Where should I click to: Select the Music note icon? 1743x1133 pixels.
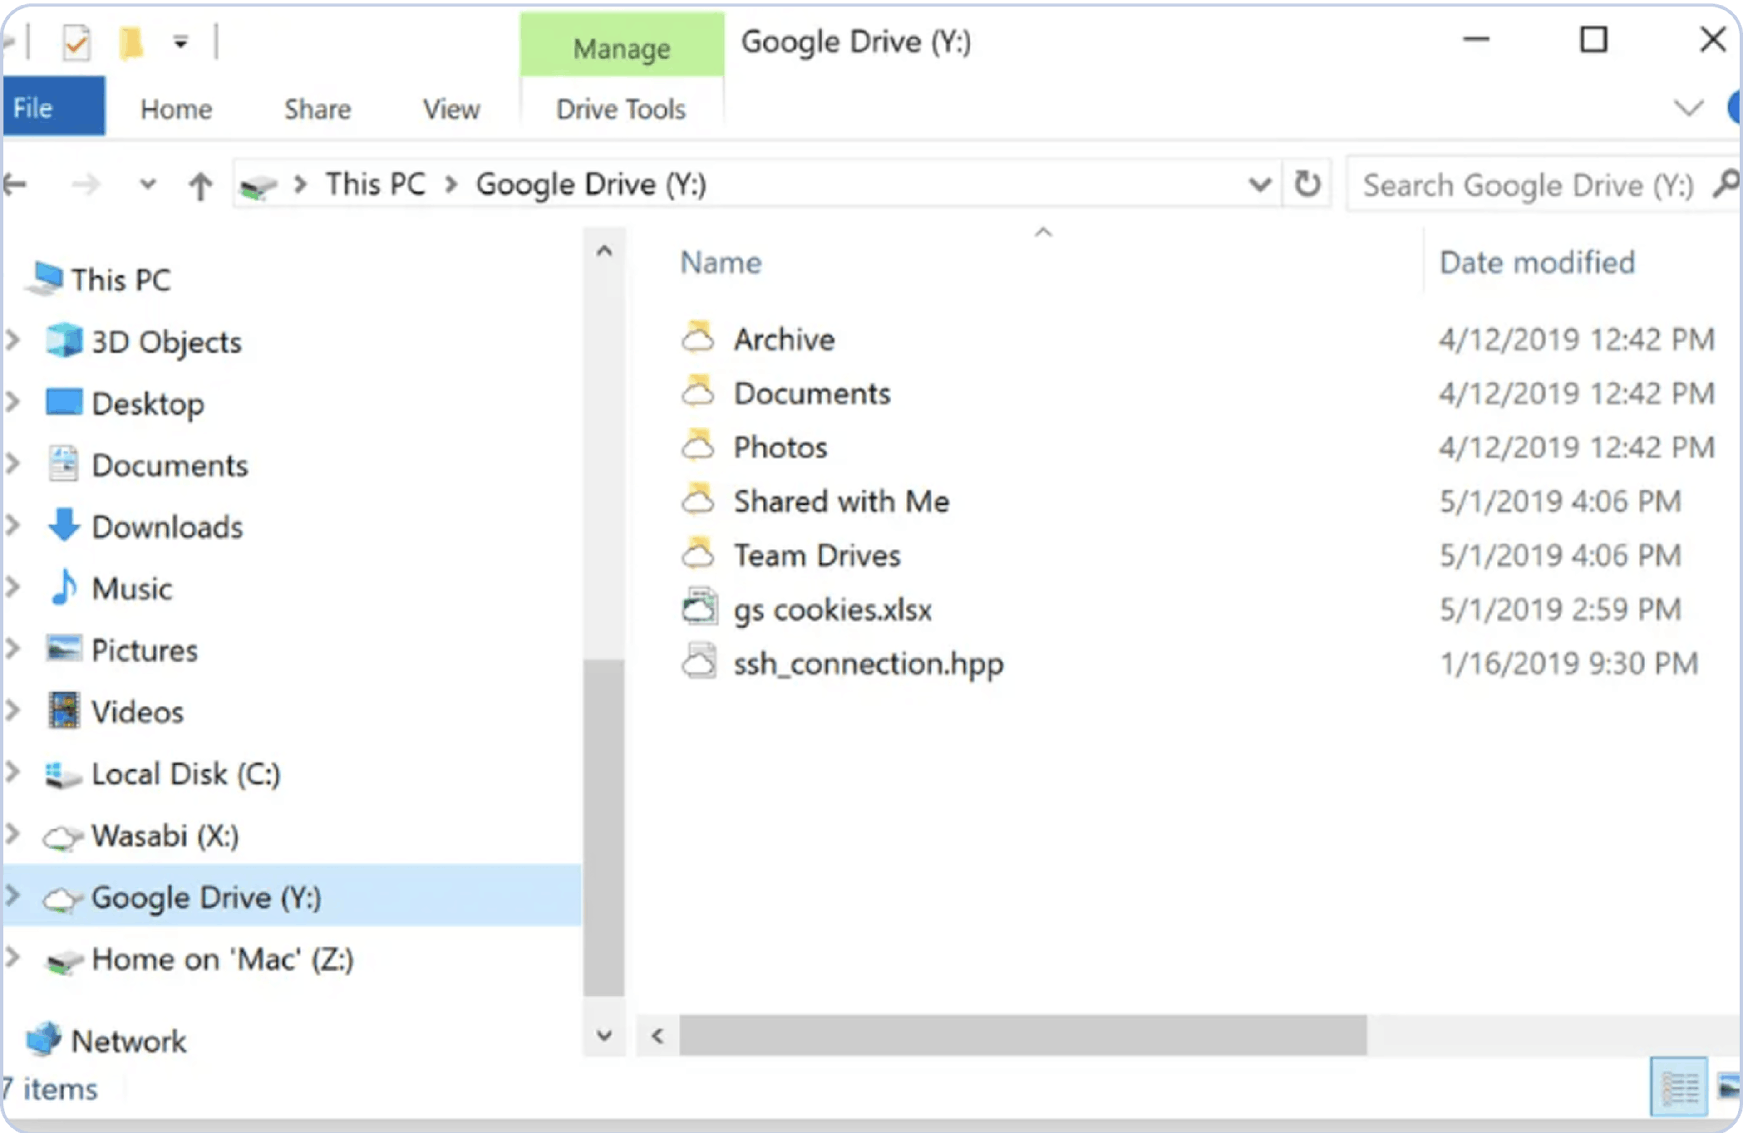(x=64, y=587)
